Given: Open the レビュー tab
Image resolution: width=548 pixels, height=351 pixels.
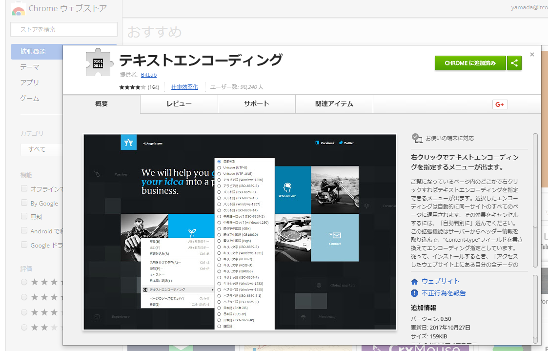Looking at the screenshot, I should click(x=179, y=104).
